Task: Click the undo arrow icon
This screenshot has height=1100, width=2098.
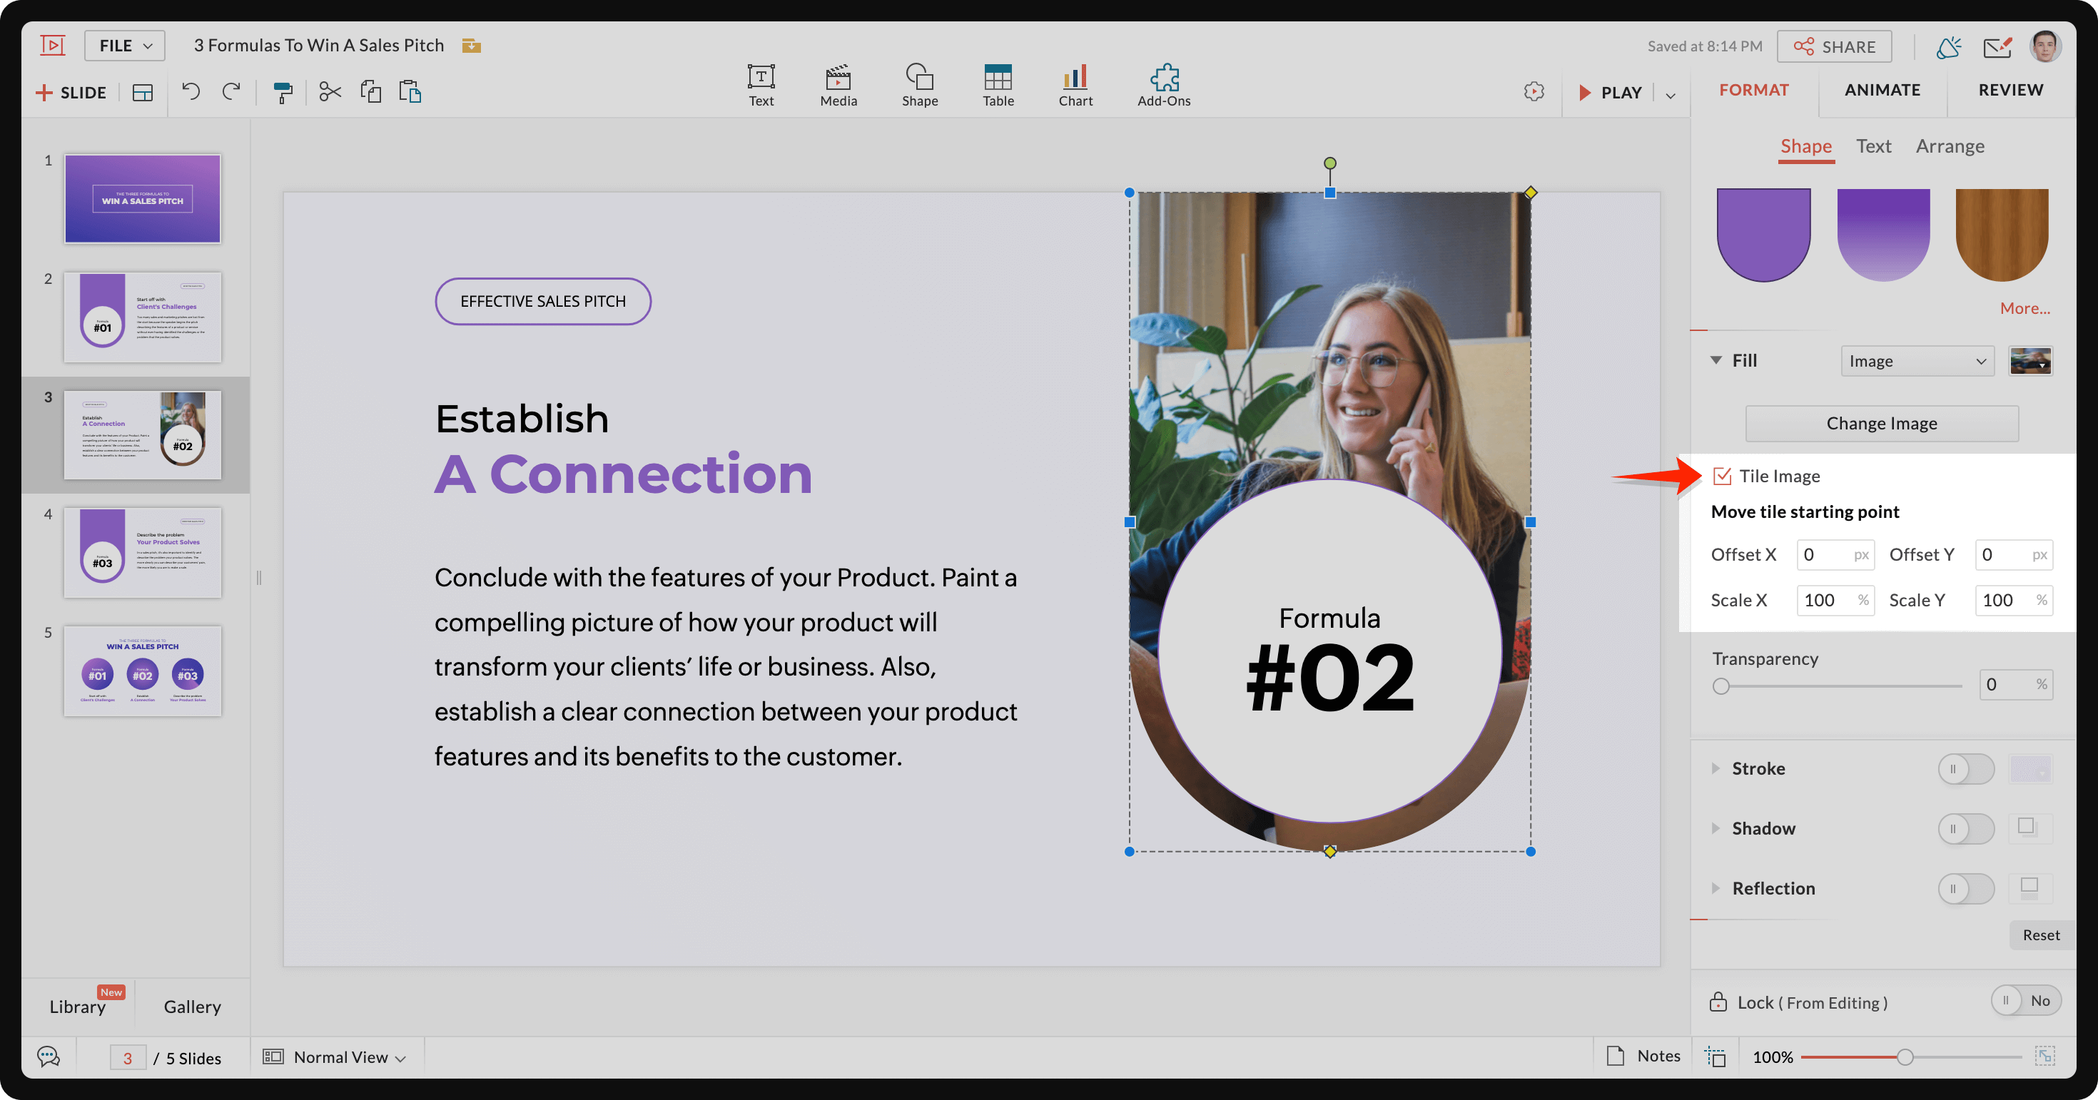Action: [x=191, y=92]
